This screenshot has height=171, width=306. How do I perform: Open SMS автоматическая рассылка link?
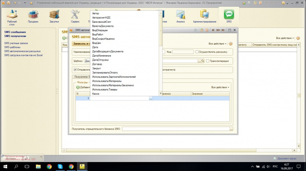click(22, 51)
